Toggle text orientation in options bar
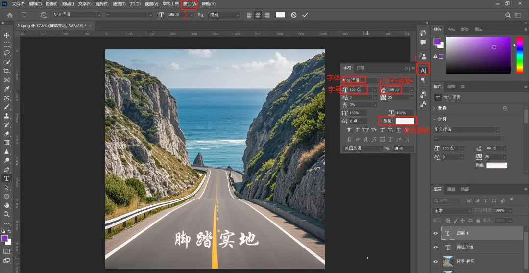This screenshot has height=273, width=529. coord(43,15)
